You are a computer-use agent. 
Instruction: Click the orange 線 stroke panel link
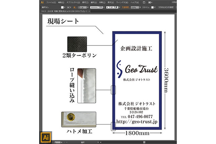click(x=75, y=7)
